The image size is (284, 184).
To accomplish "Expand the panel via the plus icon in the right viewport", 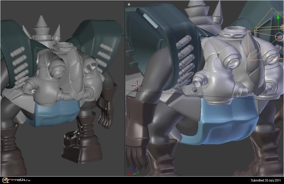I will coord(129,5).
